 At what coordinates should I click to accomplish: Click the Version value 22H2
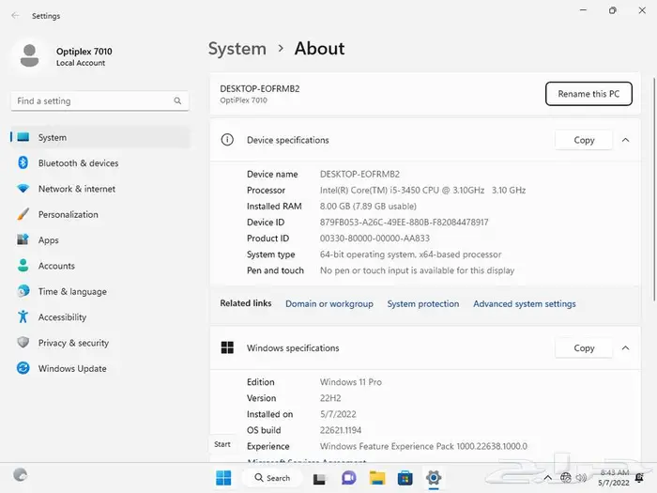330,398
